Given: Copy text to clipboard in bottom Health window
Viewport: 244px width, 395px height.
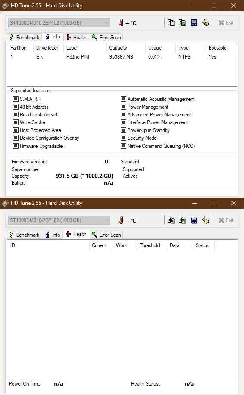Looking at the screenshot, I should [171, 220].
